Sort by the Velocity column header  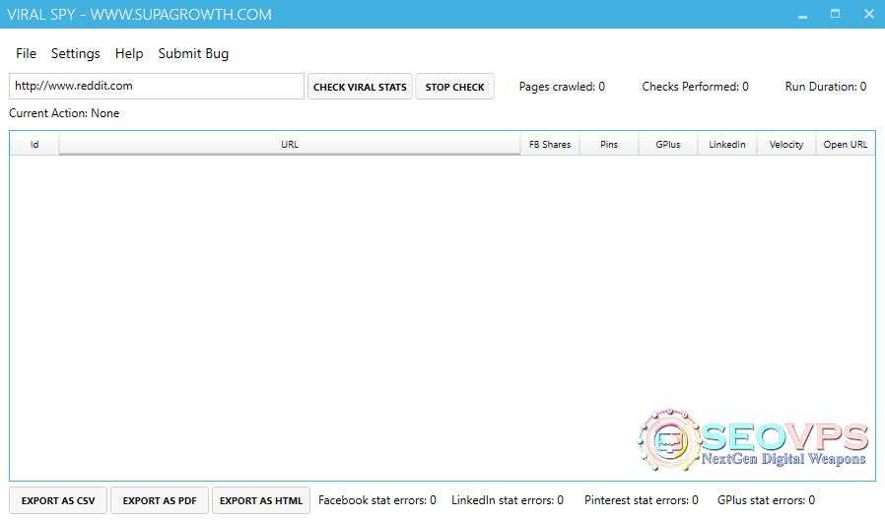tap(786, 145)
